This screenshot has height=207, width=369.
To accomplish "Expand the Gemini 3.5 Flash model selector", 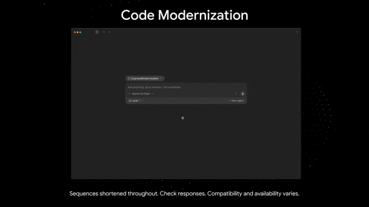I will [141, 94].
